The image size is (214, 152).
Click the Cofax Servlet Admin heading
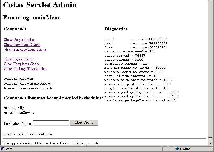pyautogui.click(x=40, y=5)
